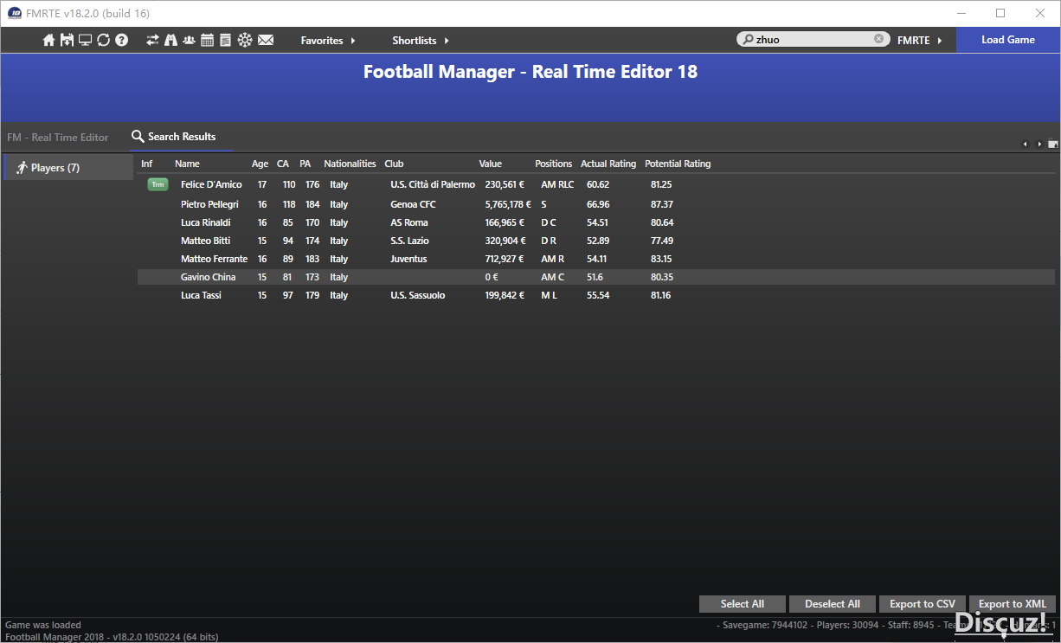Select the Gavino China player row
The image size is (1061, 643).
(x=596, y=277)
